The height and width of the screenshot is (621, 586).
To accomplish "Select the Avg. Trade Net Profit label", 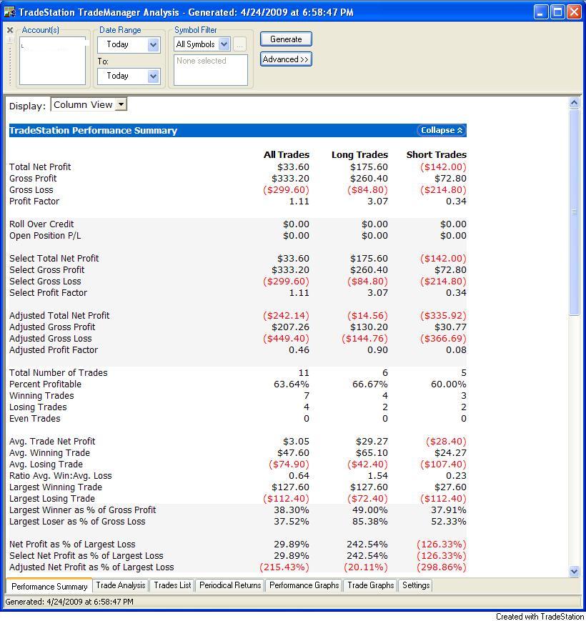I will [x=52, y=442].
